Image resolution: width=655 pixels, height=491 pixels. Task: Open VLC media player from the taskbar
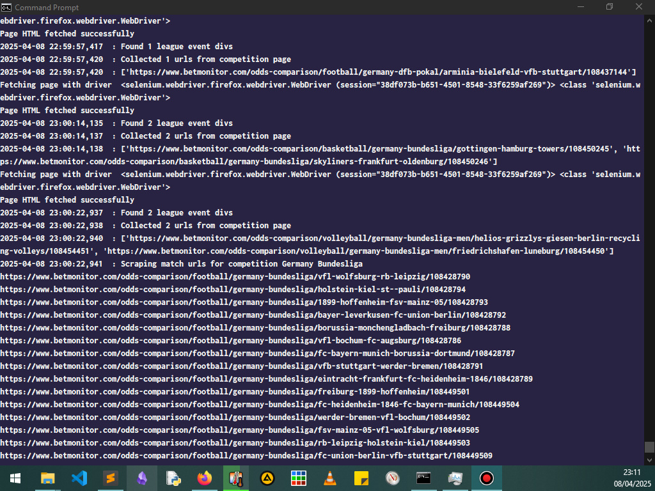pyautogui.click(x=329, y=478)
